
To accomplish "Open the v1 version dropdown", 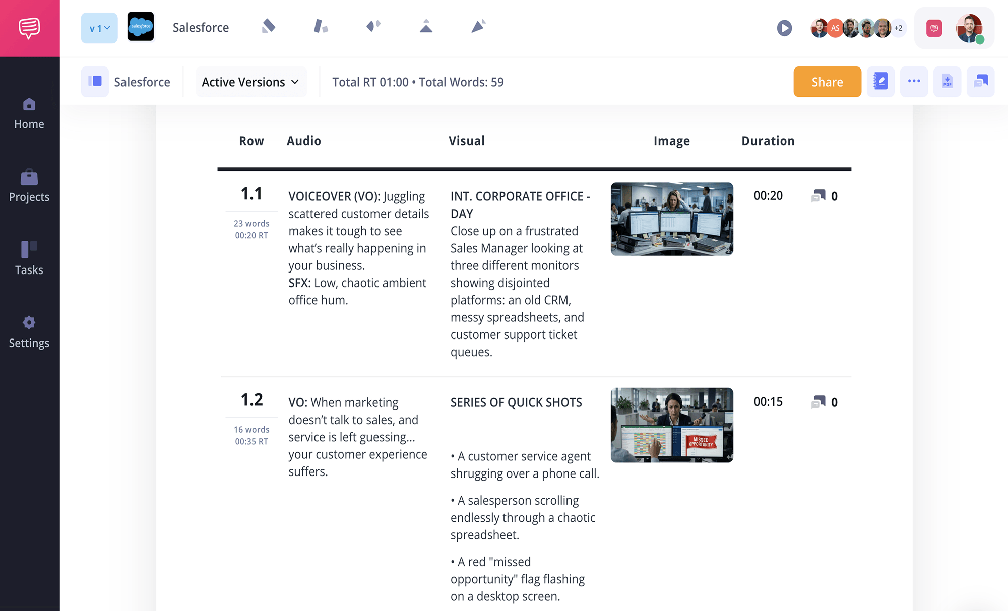I will point(99,28).
